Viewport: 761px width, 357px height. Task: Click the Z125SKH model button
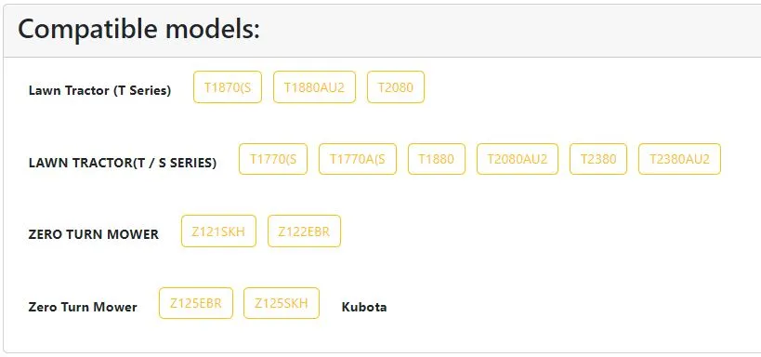tap(282, 304)
